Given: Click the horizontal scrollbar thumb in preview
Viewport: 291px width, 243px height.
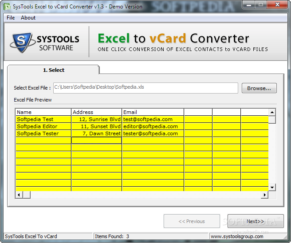Looking at the screenshot, I should pyautogui.click(x=27, y=195).
